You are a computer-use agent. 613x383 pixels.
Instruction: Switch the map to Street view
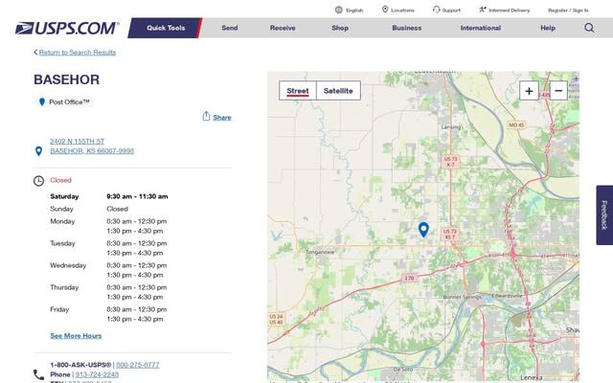pyautogui.click(x=298, y=91)
